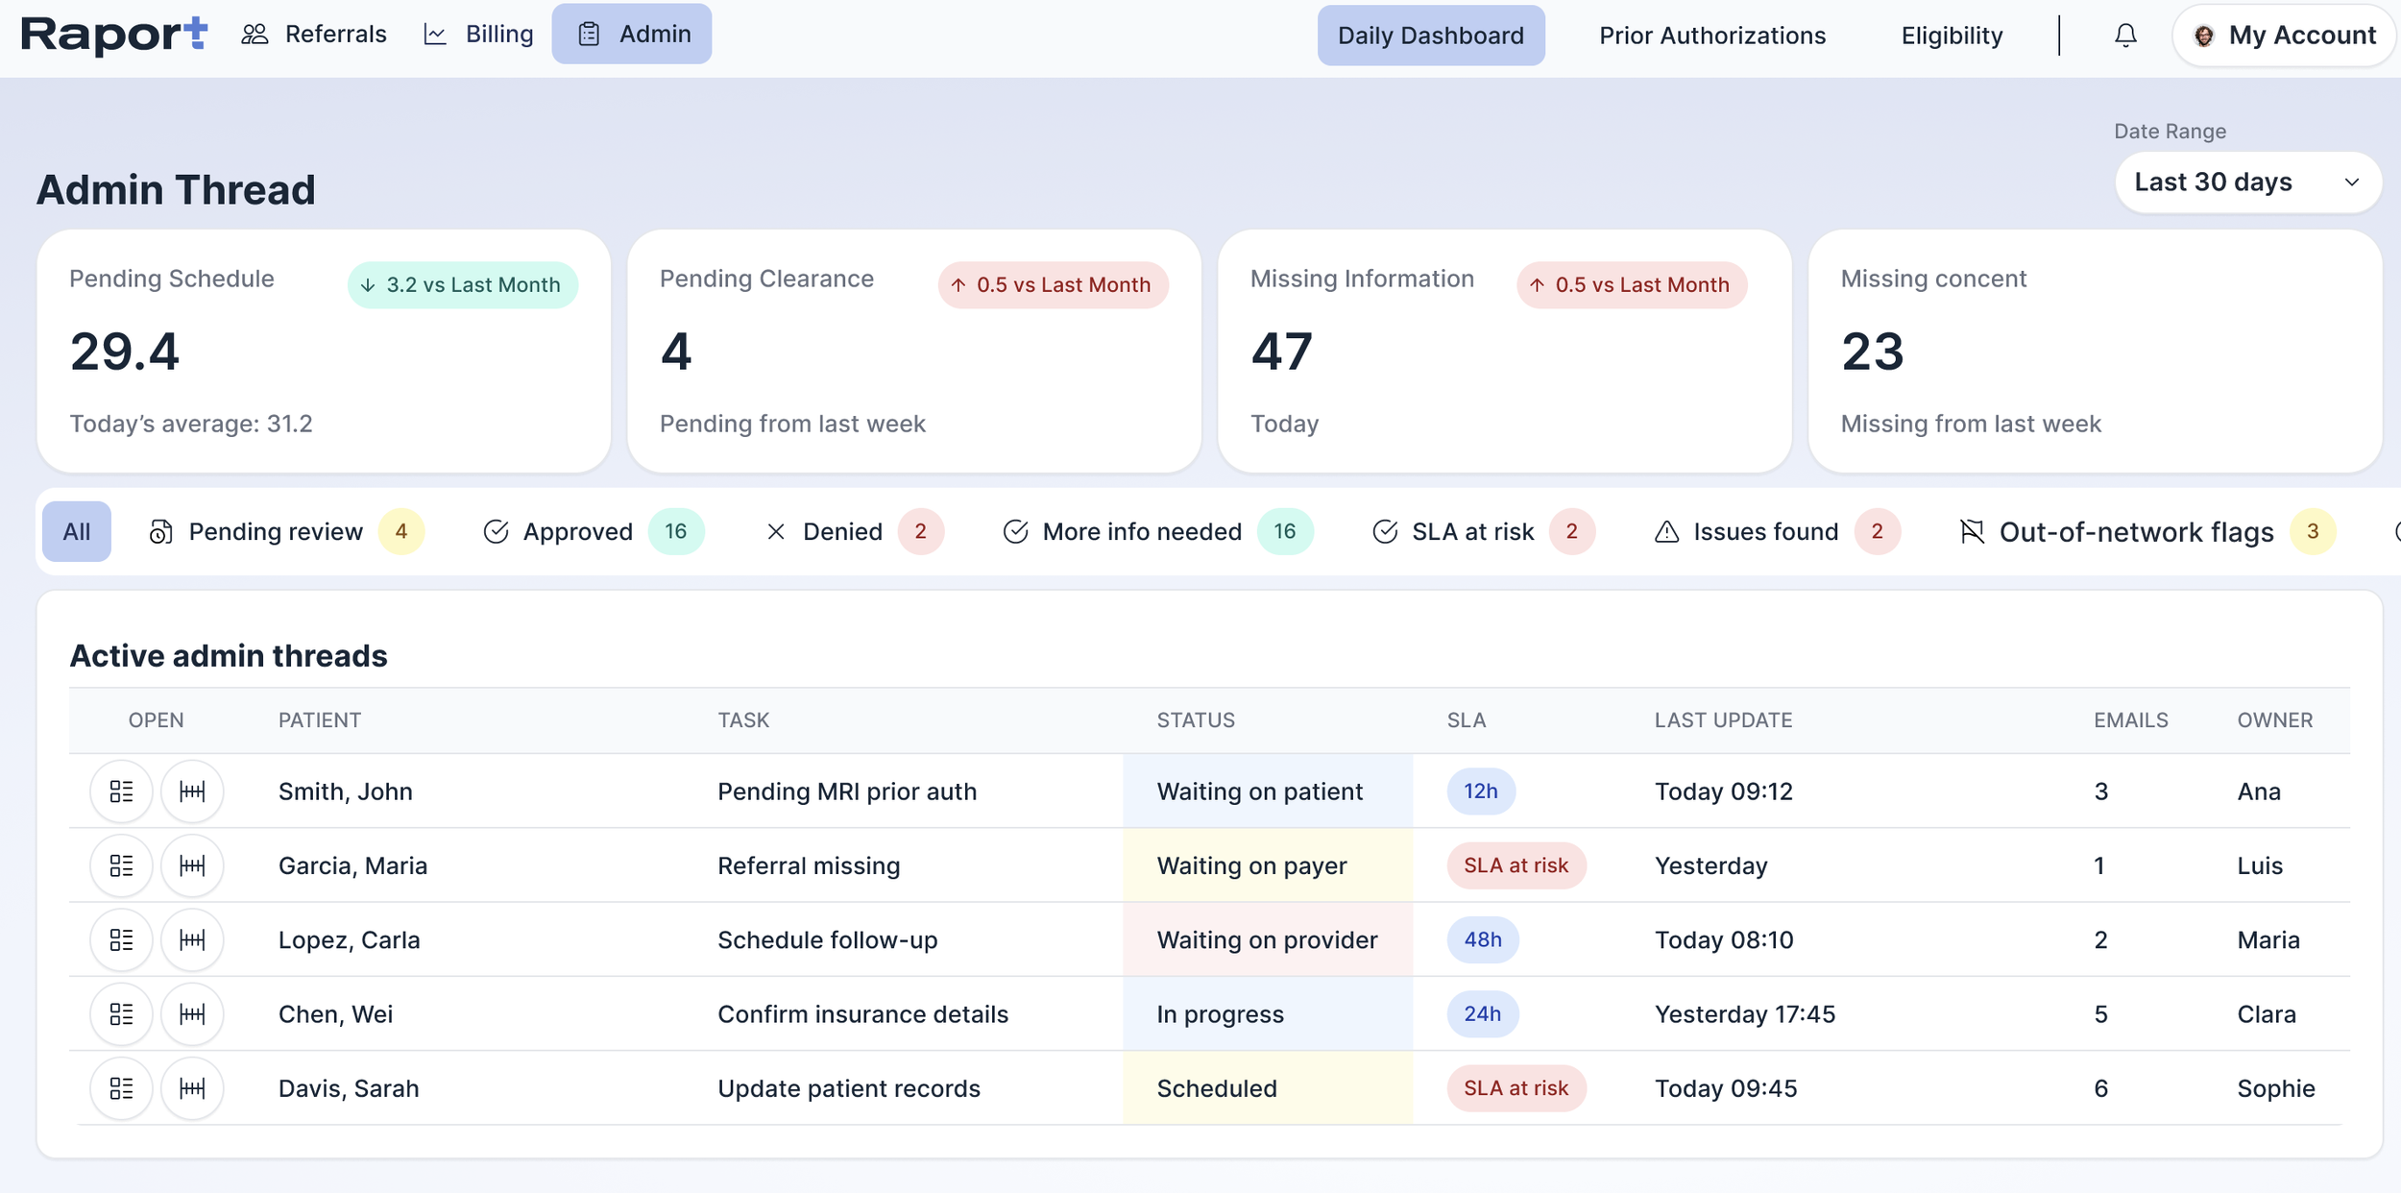Click list icon in Lopez, Carla row
Viewport: 2401px width, 1193px height.
pos(121,939)
